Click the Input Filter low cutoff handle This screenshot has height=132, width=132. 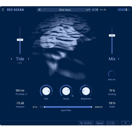pos(44,107)
